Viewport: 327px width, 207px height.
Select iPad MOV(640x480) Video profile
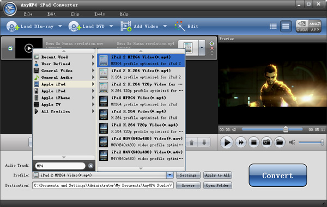coord(141,142)
